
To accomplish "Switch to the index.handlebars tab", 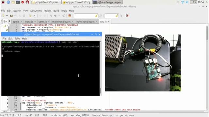I will [85, 22].
